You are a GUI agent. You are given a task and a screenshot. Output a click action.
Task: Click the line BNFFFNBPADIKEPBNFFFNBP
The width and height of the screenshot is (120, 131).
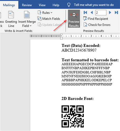point(86,68)
